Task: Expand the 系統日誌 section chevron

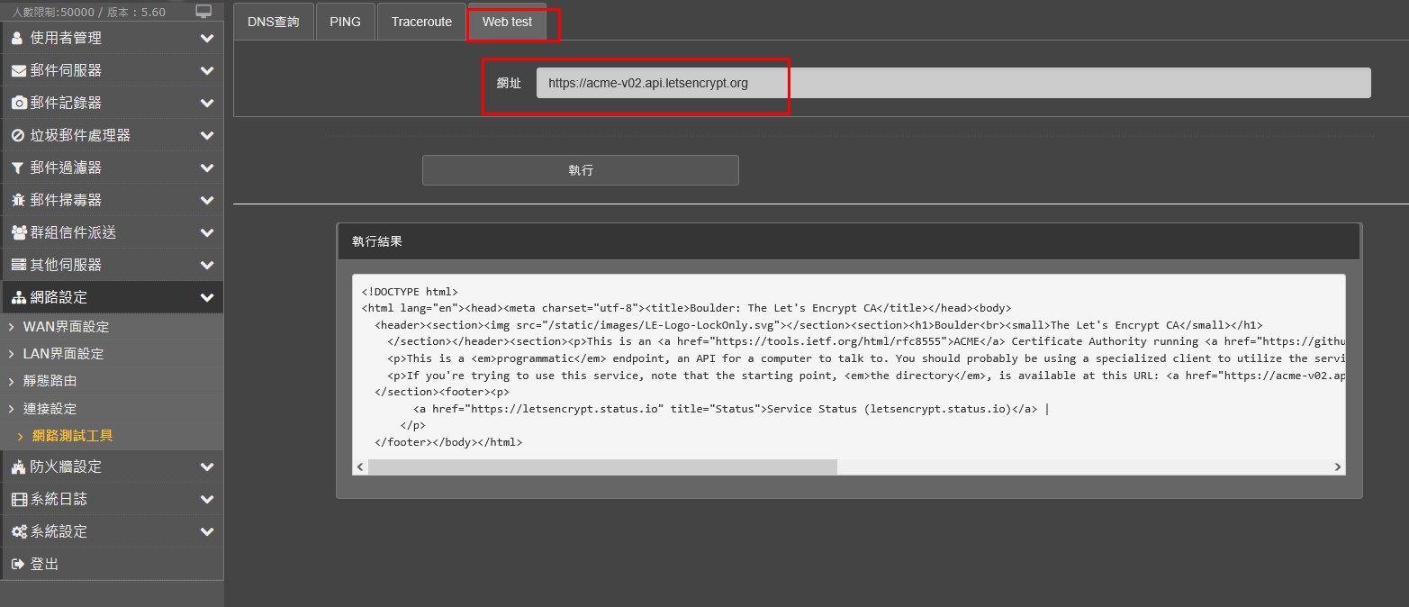Action: pyautogui.click(x=207, y=499)
